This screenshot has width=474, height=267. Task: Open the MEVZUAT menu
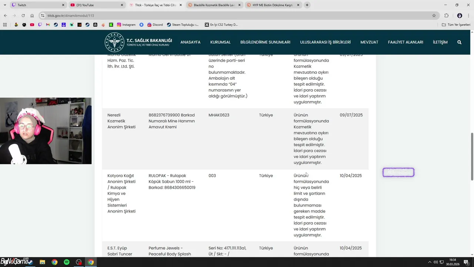click(369, 42)
